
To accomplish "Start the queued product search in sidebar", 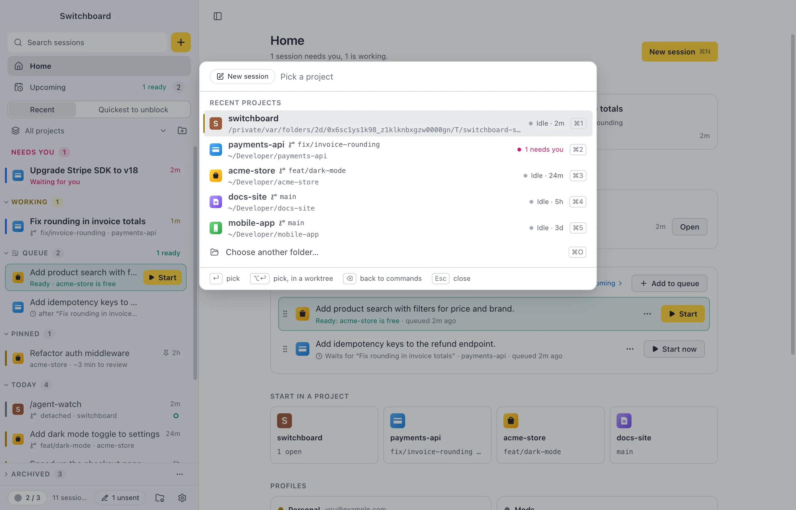I will 162,277.
